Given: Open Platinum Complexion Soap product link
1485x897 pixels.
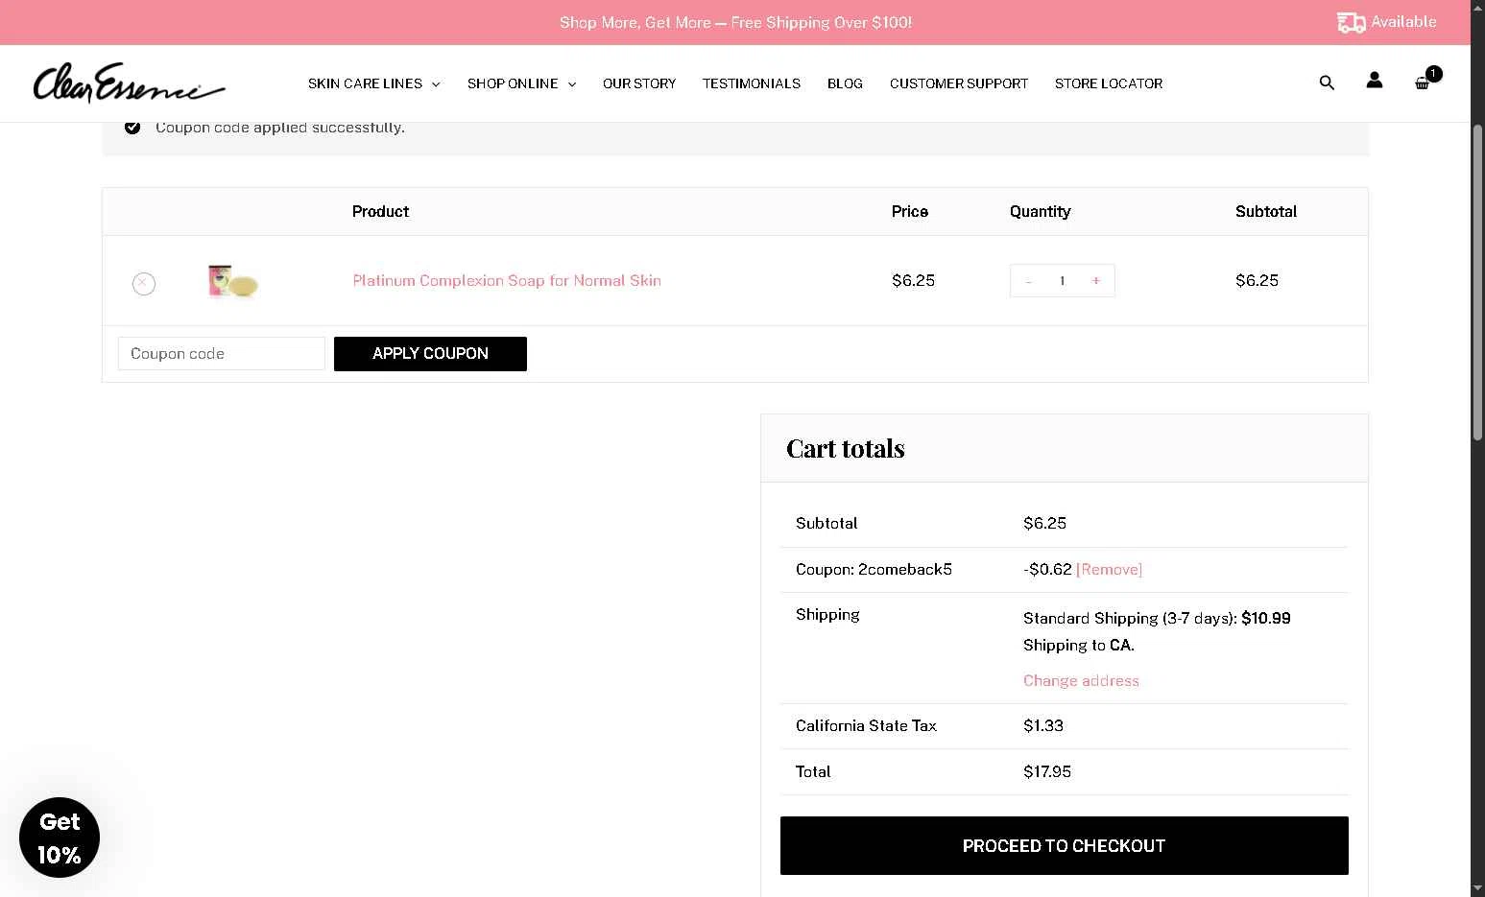Looking at the screenshot, I should pos(507,280).
